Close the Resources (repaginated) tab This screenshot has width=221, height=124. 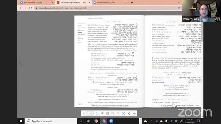pyautogui.click(x=89, y=2)
